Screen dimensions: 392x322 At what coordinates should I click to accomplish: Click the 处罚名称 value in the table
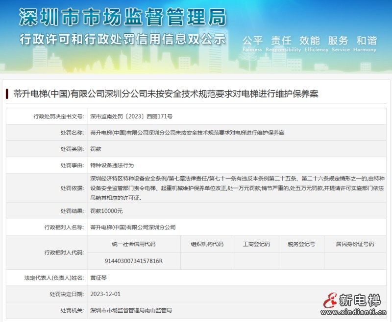point(187,133)
